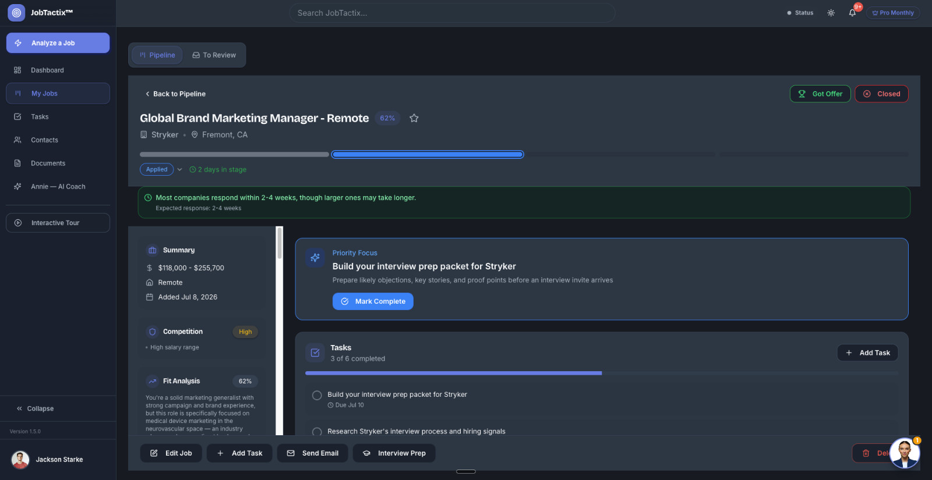Open Contacts in sidebar
Viewport: 932px width, 480px height.
pyautogui.click(x=58, y=140)
